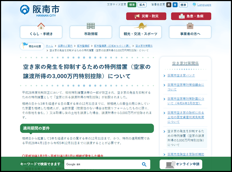
Task: Click the flag icon beside 現在の位置
Action: [x=25, y=45]
